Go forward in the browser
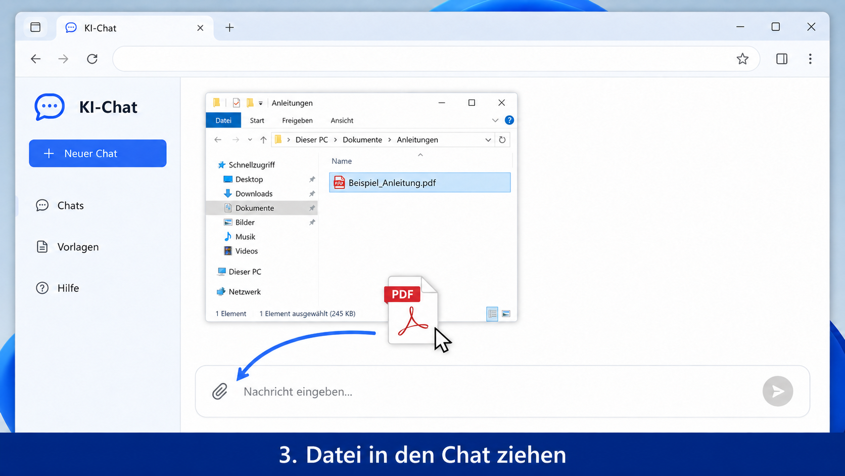The height and width of the screenshot is (476, 845). [x=63, y=59]
